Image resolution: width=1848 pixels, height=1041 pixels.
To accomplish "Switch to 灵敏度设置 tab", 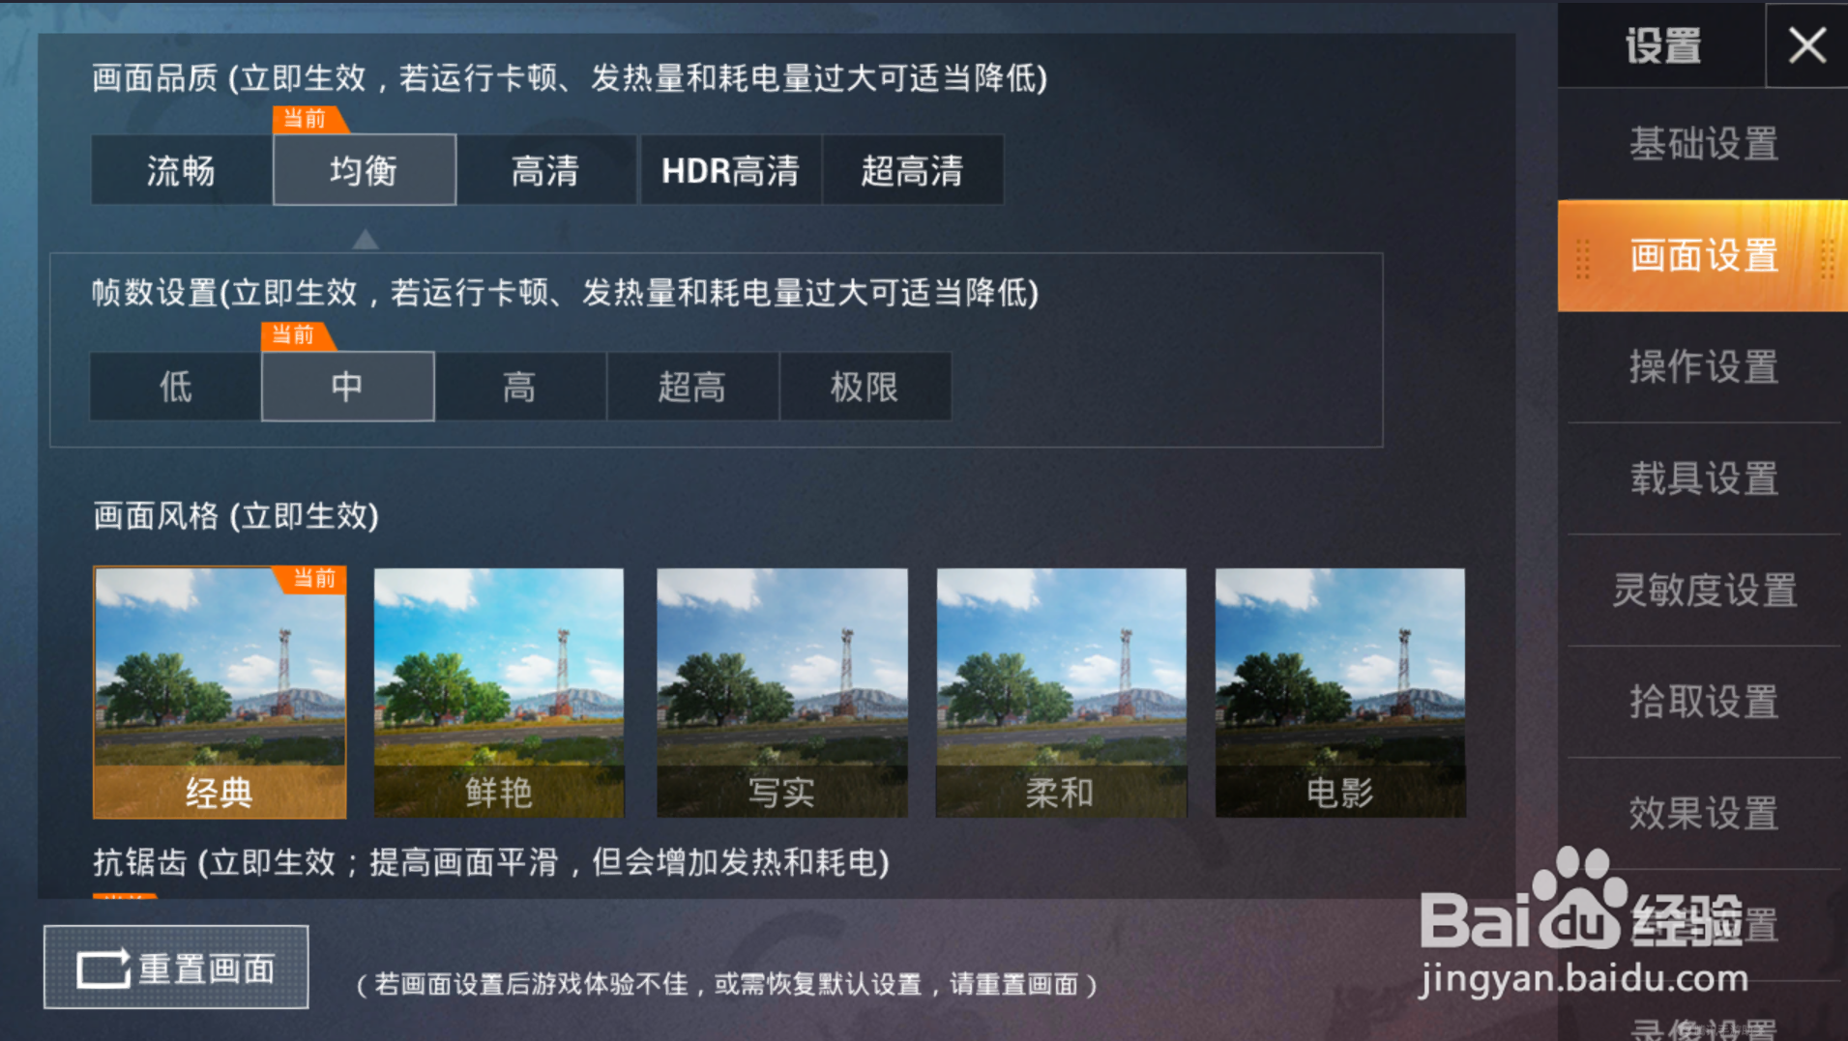I will (1704, 590).
